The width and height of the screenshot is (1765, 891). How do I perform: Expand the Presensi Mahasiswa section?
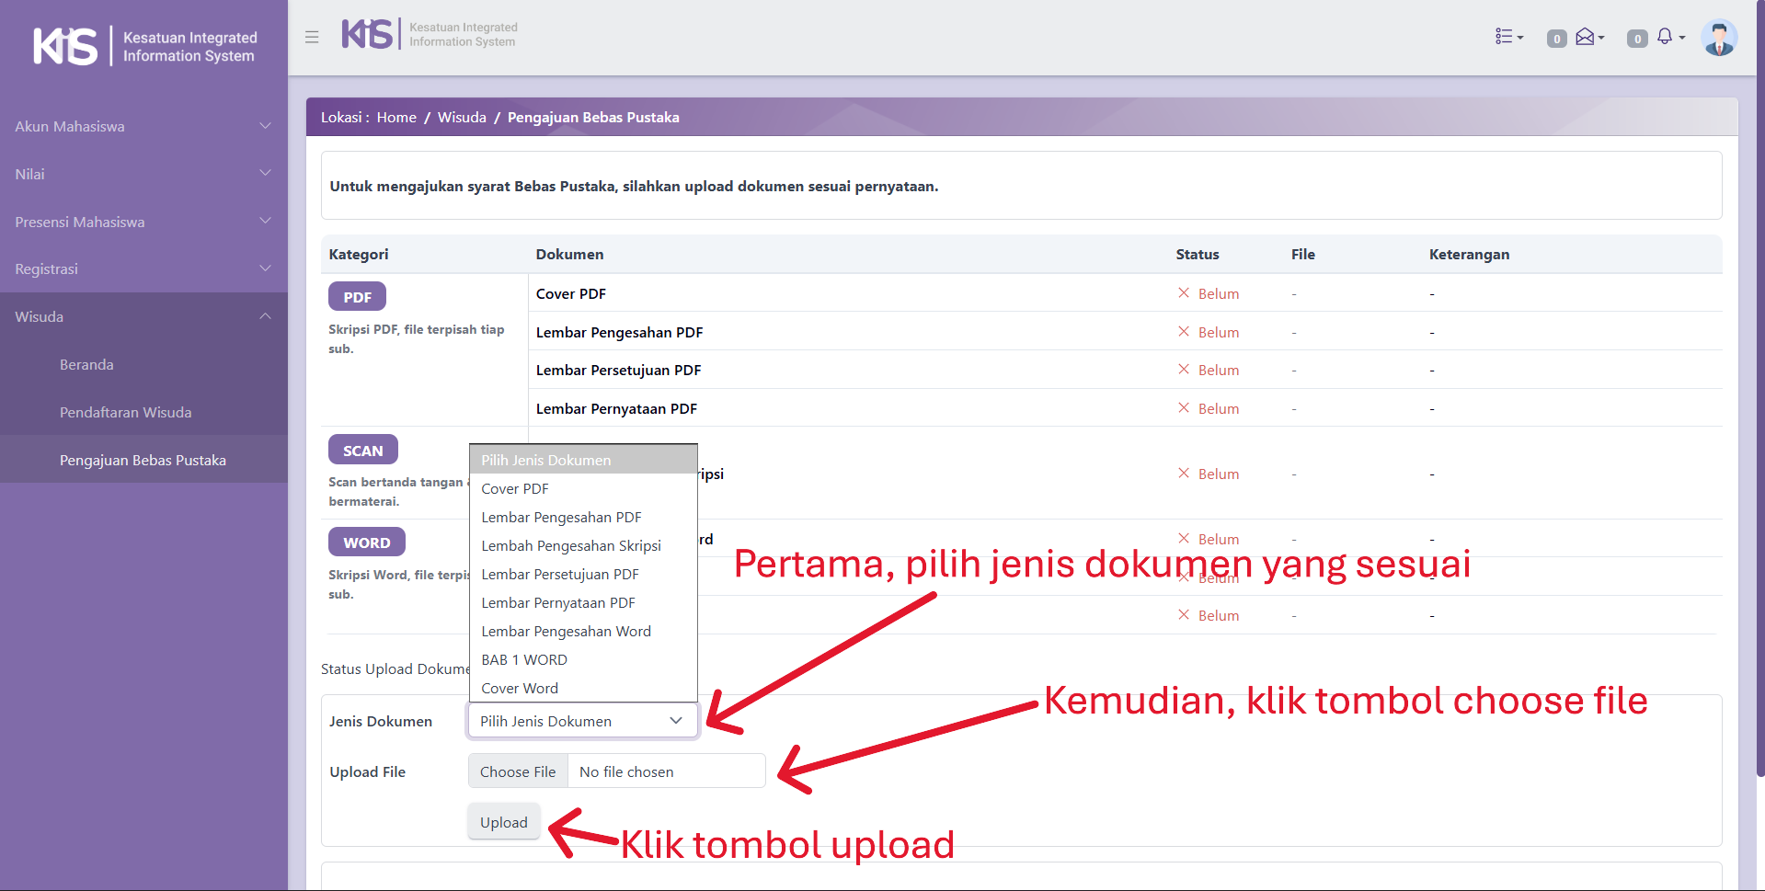(143, 222)
